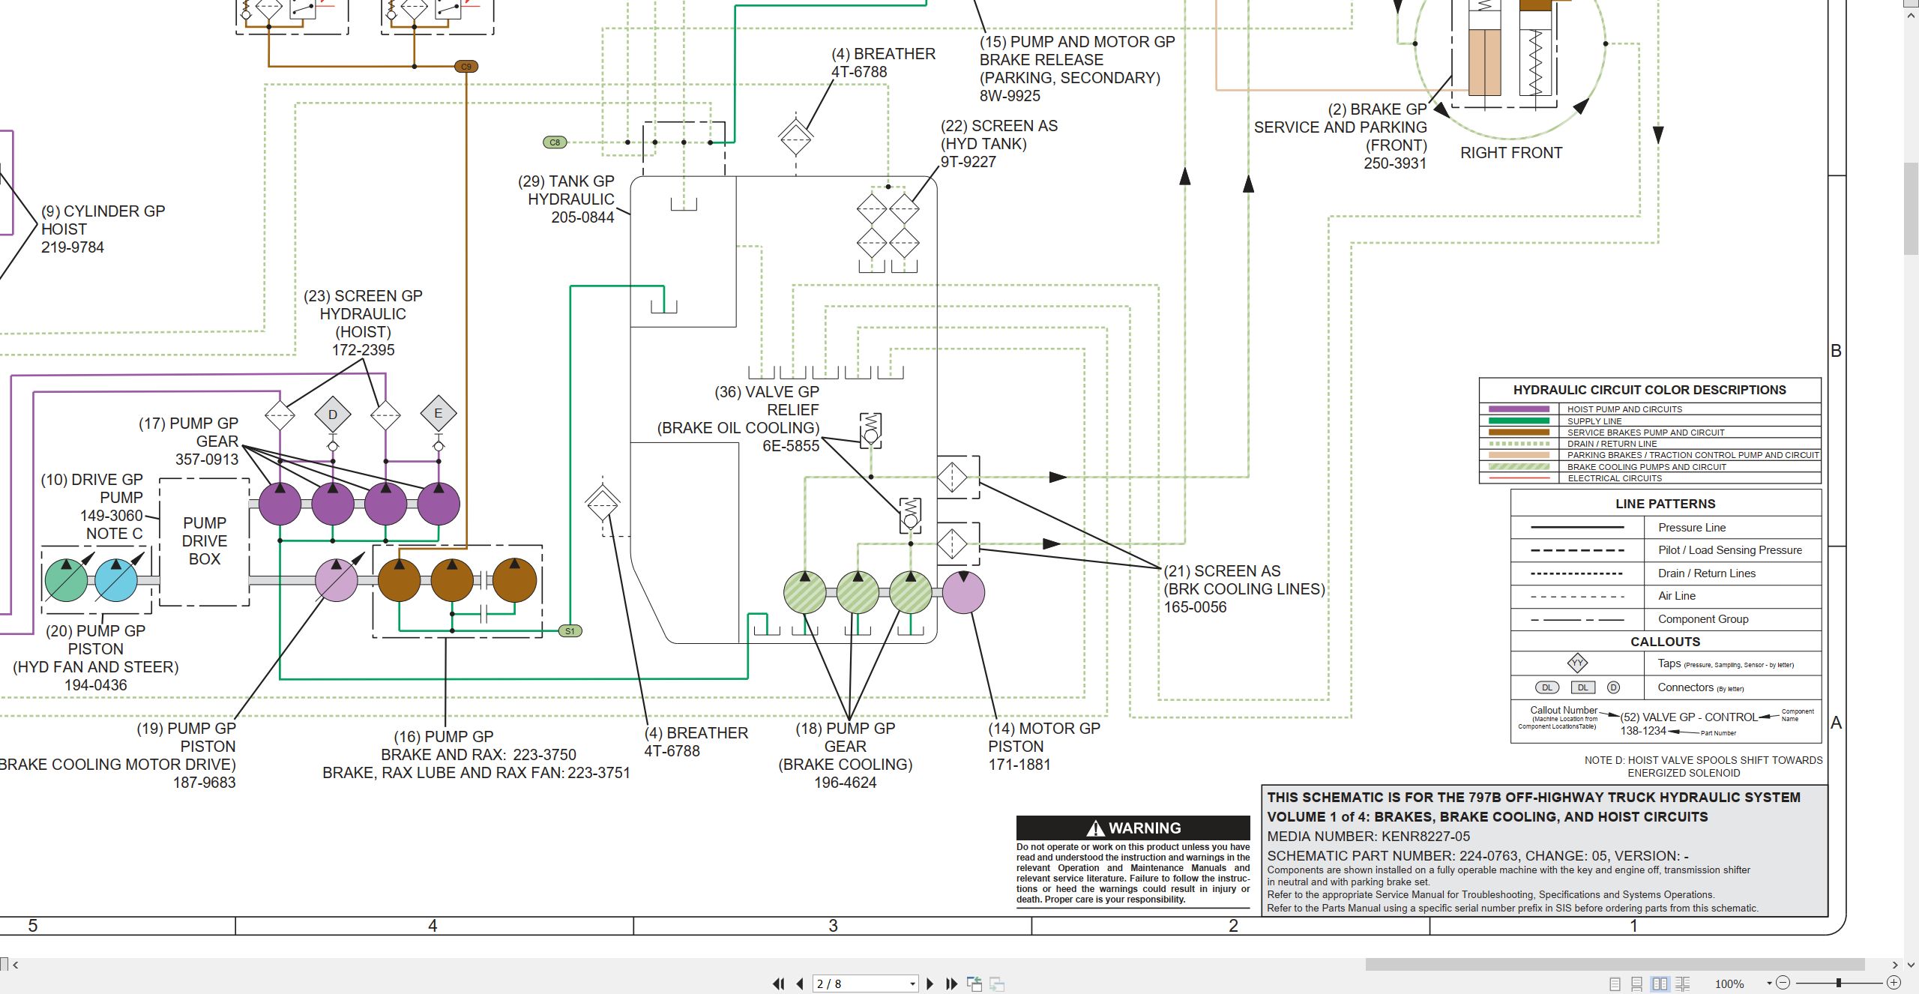The width and height of the screenshot is (1919, 994).
Task: Click the 'RIGHT FRONT' text
Action: [x=1511, y=153]
